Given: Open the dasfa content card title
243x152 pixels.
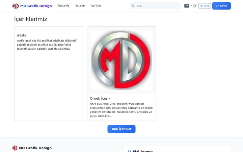Looking at the screenshot, I should pos(22,35).
